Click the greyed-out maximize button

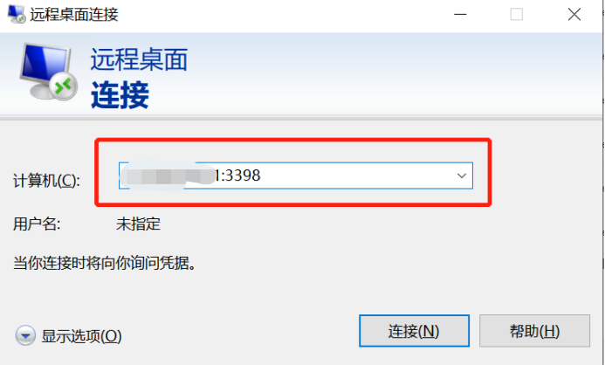pos(516,15)
